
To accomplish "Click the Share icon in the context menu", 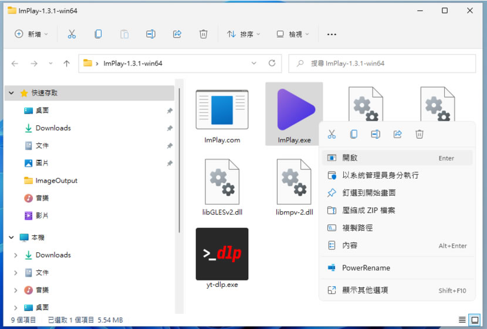I will point(398,134).
